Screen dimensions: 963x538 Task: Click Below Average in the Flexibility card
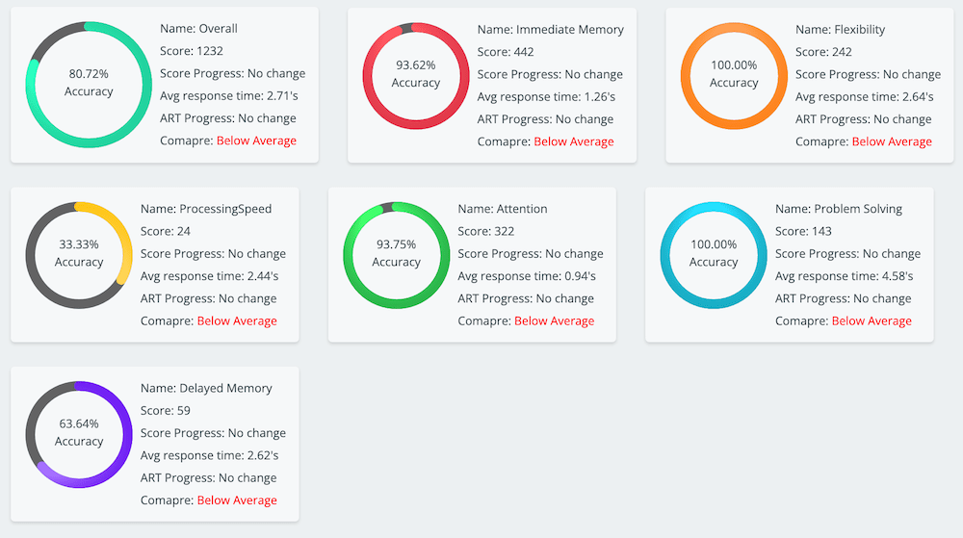point(892,141)
